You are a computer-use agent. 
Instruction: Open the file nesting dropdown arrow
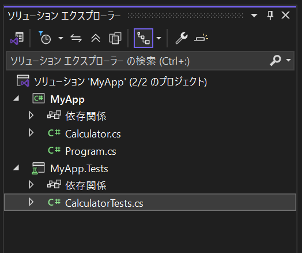[x=159, y=38]
